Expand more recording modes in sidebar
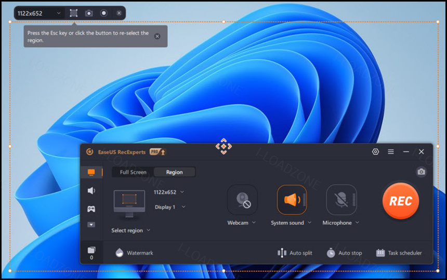 pyautogui.click(x=91, y=225)
